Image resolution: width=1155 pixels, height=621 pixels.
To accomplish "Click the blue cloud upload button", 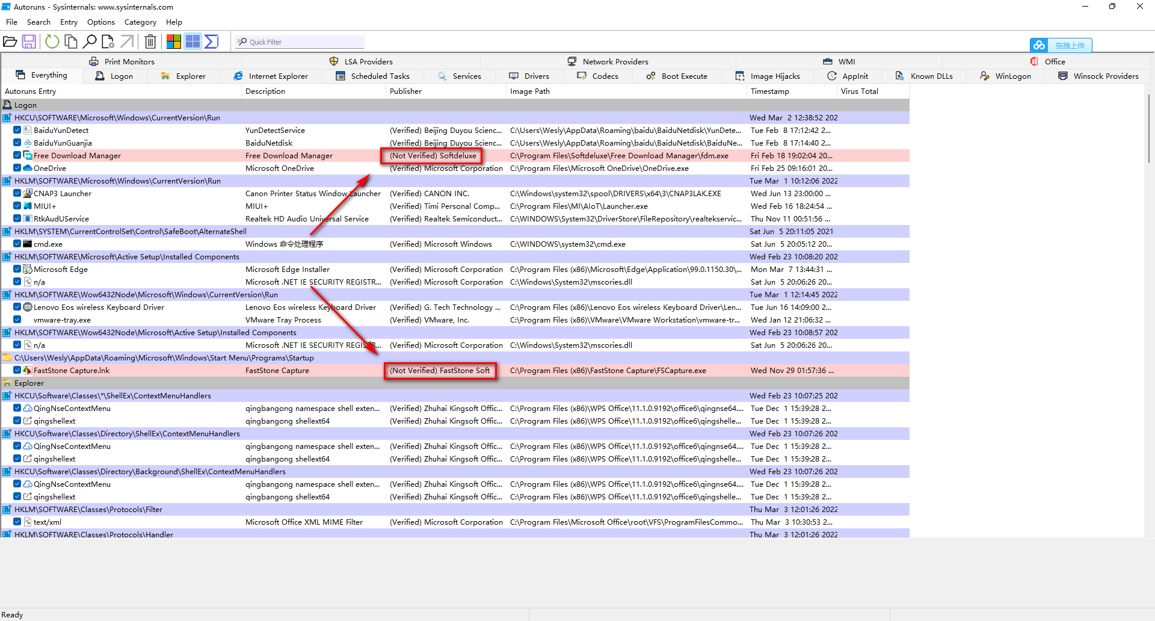I will click(x=1061, y=45).
